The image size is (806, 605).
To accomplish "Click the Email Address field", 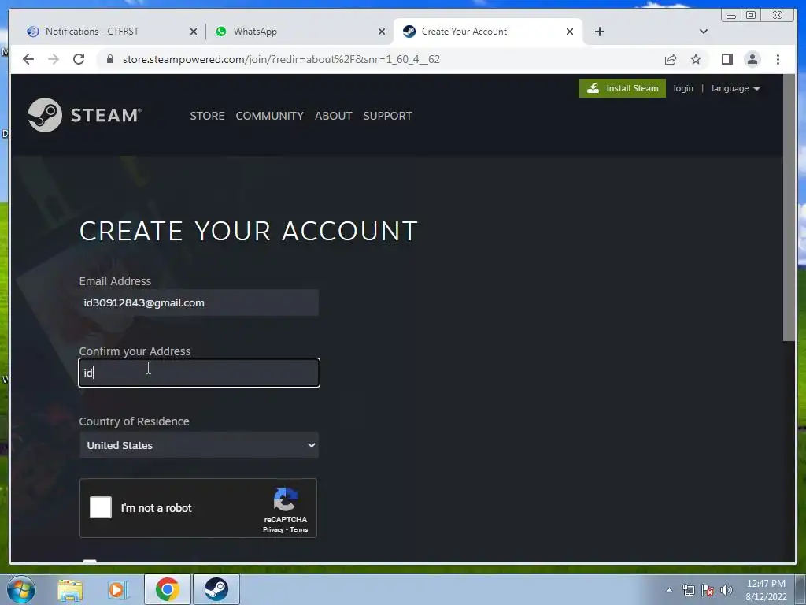I will click(199, 302).
